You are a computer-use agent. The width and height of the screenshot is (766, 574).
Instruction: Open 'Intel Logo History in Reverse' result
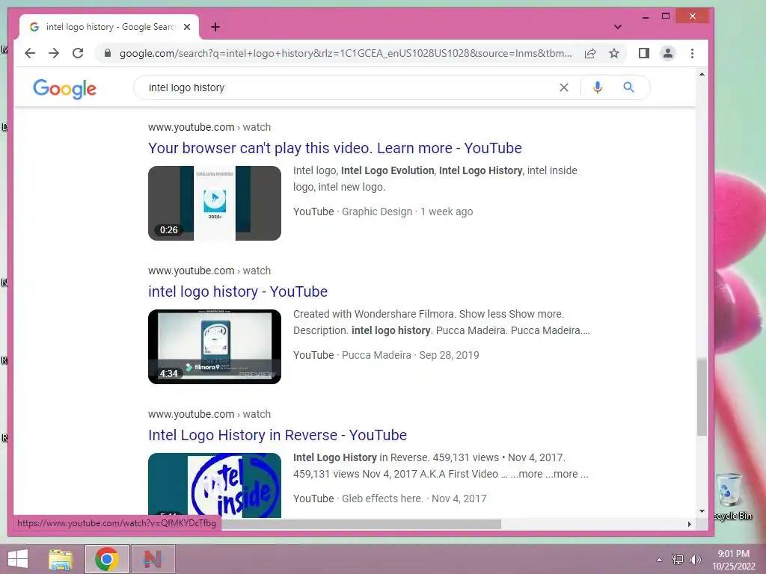click(x=277, y=435)
